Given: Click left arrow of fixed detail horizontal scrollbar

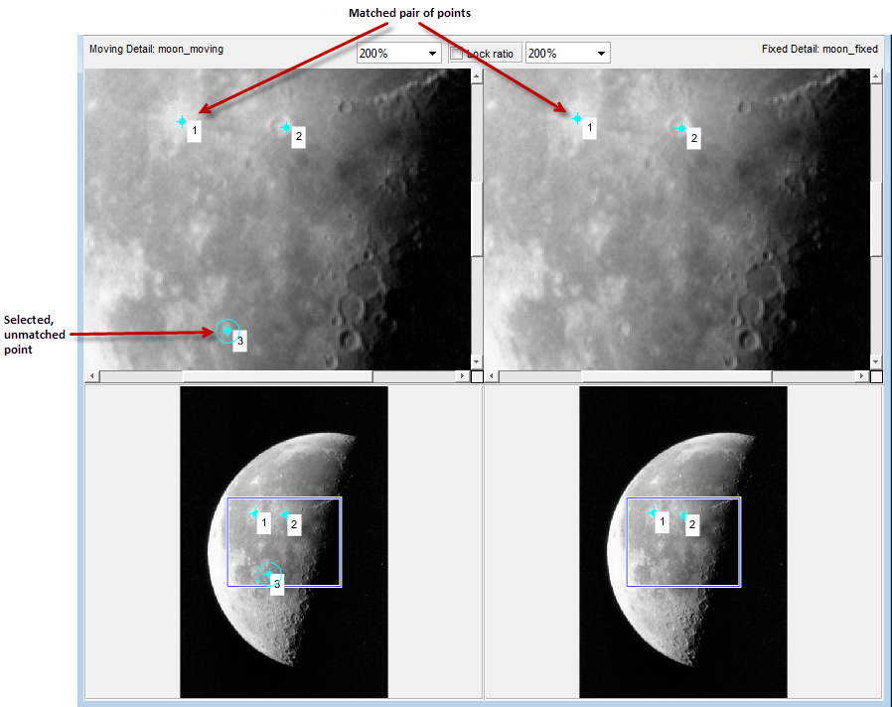Looking at the screenshot, I should (x=490, y=375).
